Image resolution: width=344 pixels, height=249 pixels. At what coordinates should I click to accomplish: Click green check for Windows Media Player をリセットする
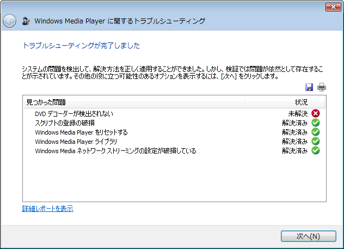pyautogui.click(x=316, y=132)
